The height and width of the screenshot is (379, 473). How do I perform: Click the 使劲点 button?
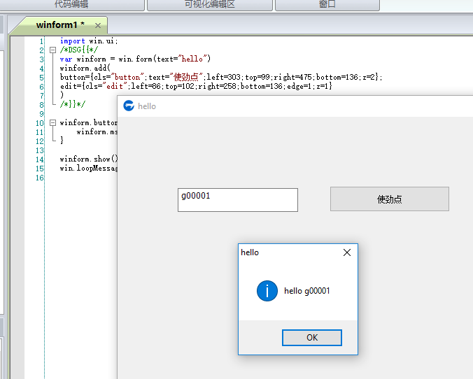389,199
